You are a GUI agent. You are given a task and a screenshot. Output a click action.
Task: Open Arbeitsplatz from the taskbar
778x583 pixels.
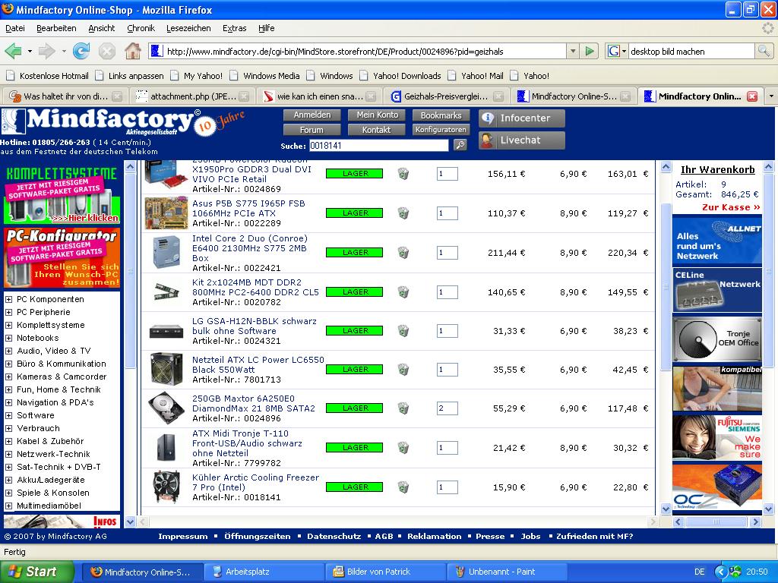[x=264, y=572]
